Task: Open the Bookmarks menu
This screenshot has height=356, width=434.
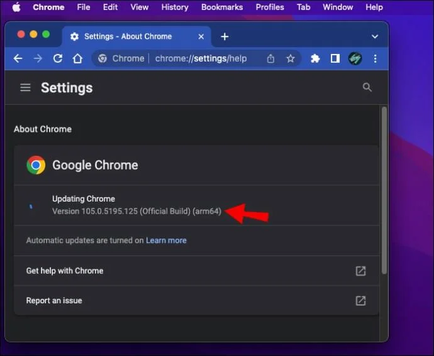Action: [x=222, y=7]
